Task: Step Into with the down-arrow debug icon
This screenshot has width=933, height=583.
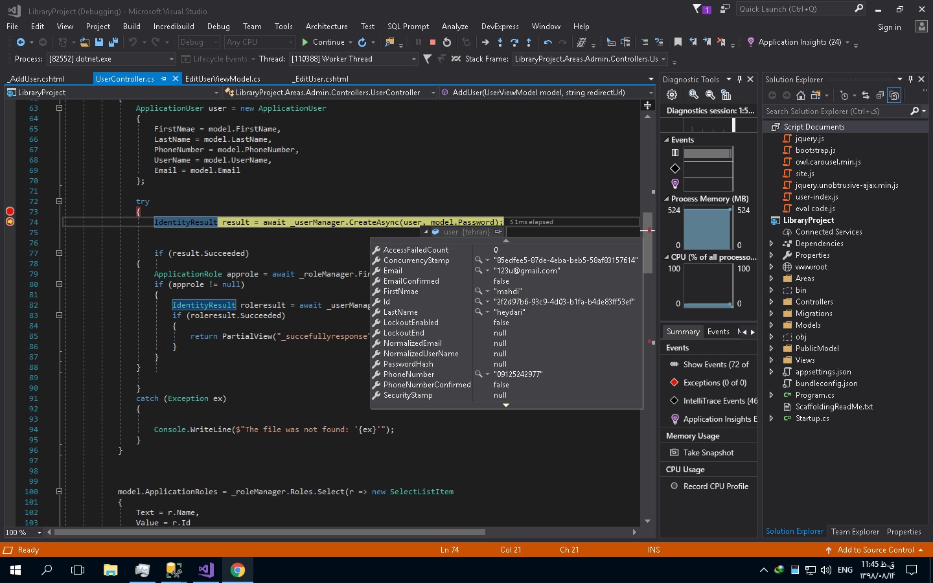Action: (500, 42)
